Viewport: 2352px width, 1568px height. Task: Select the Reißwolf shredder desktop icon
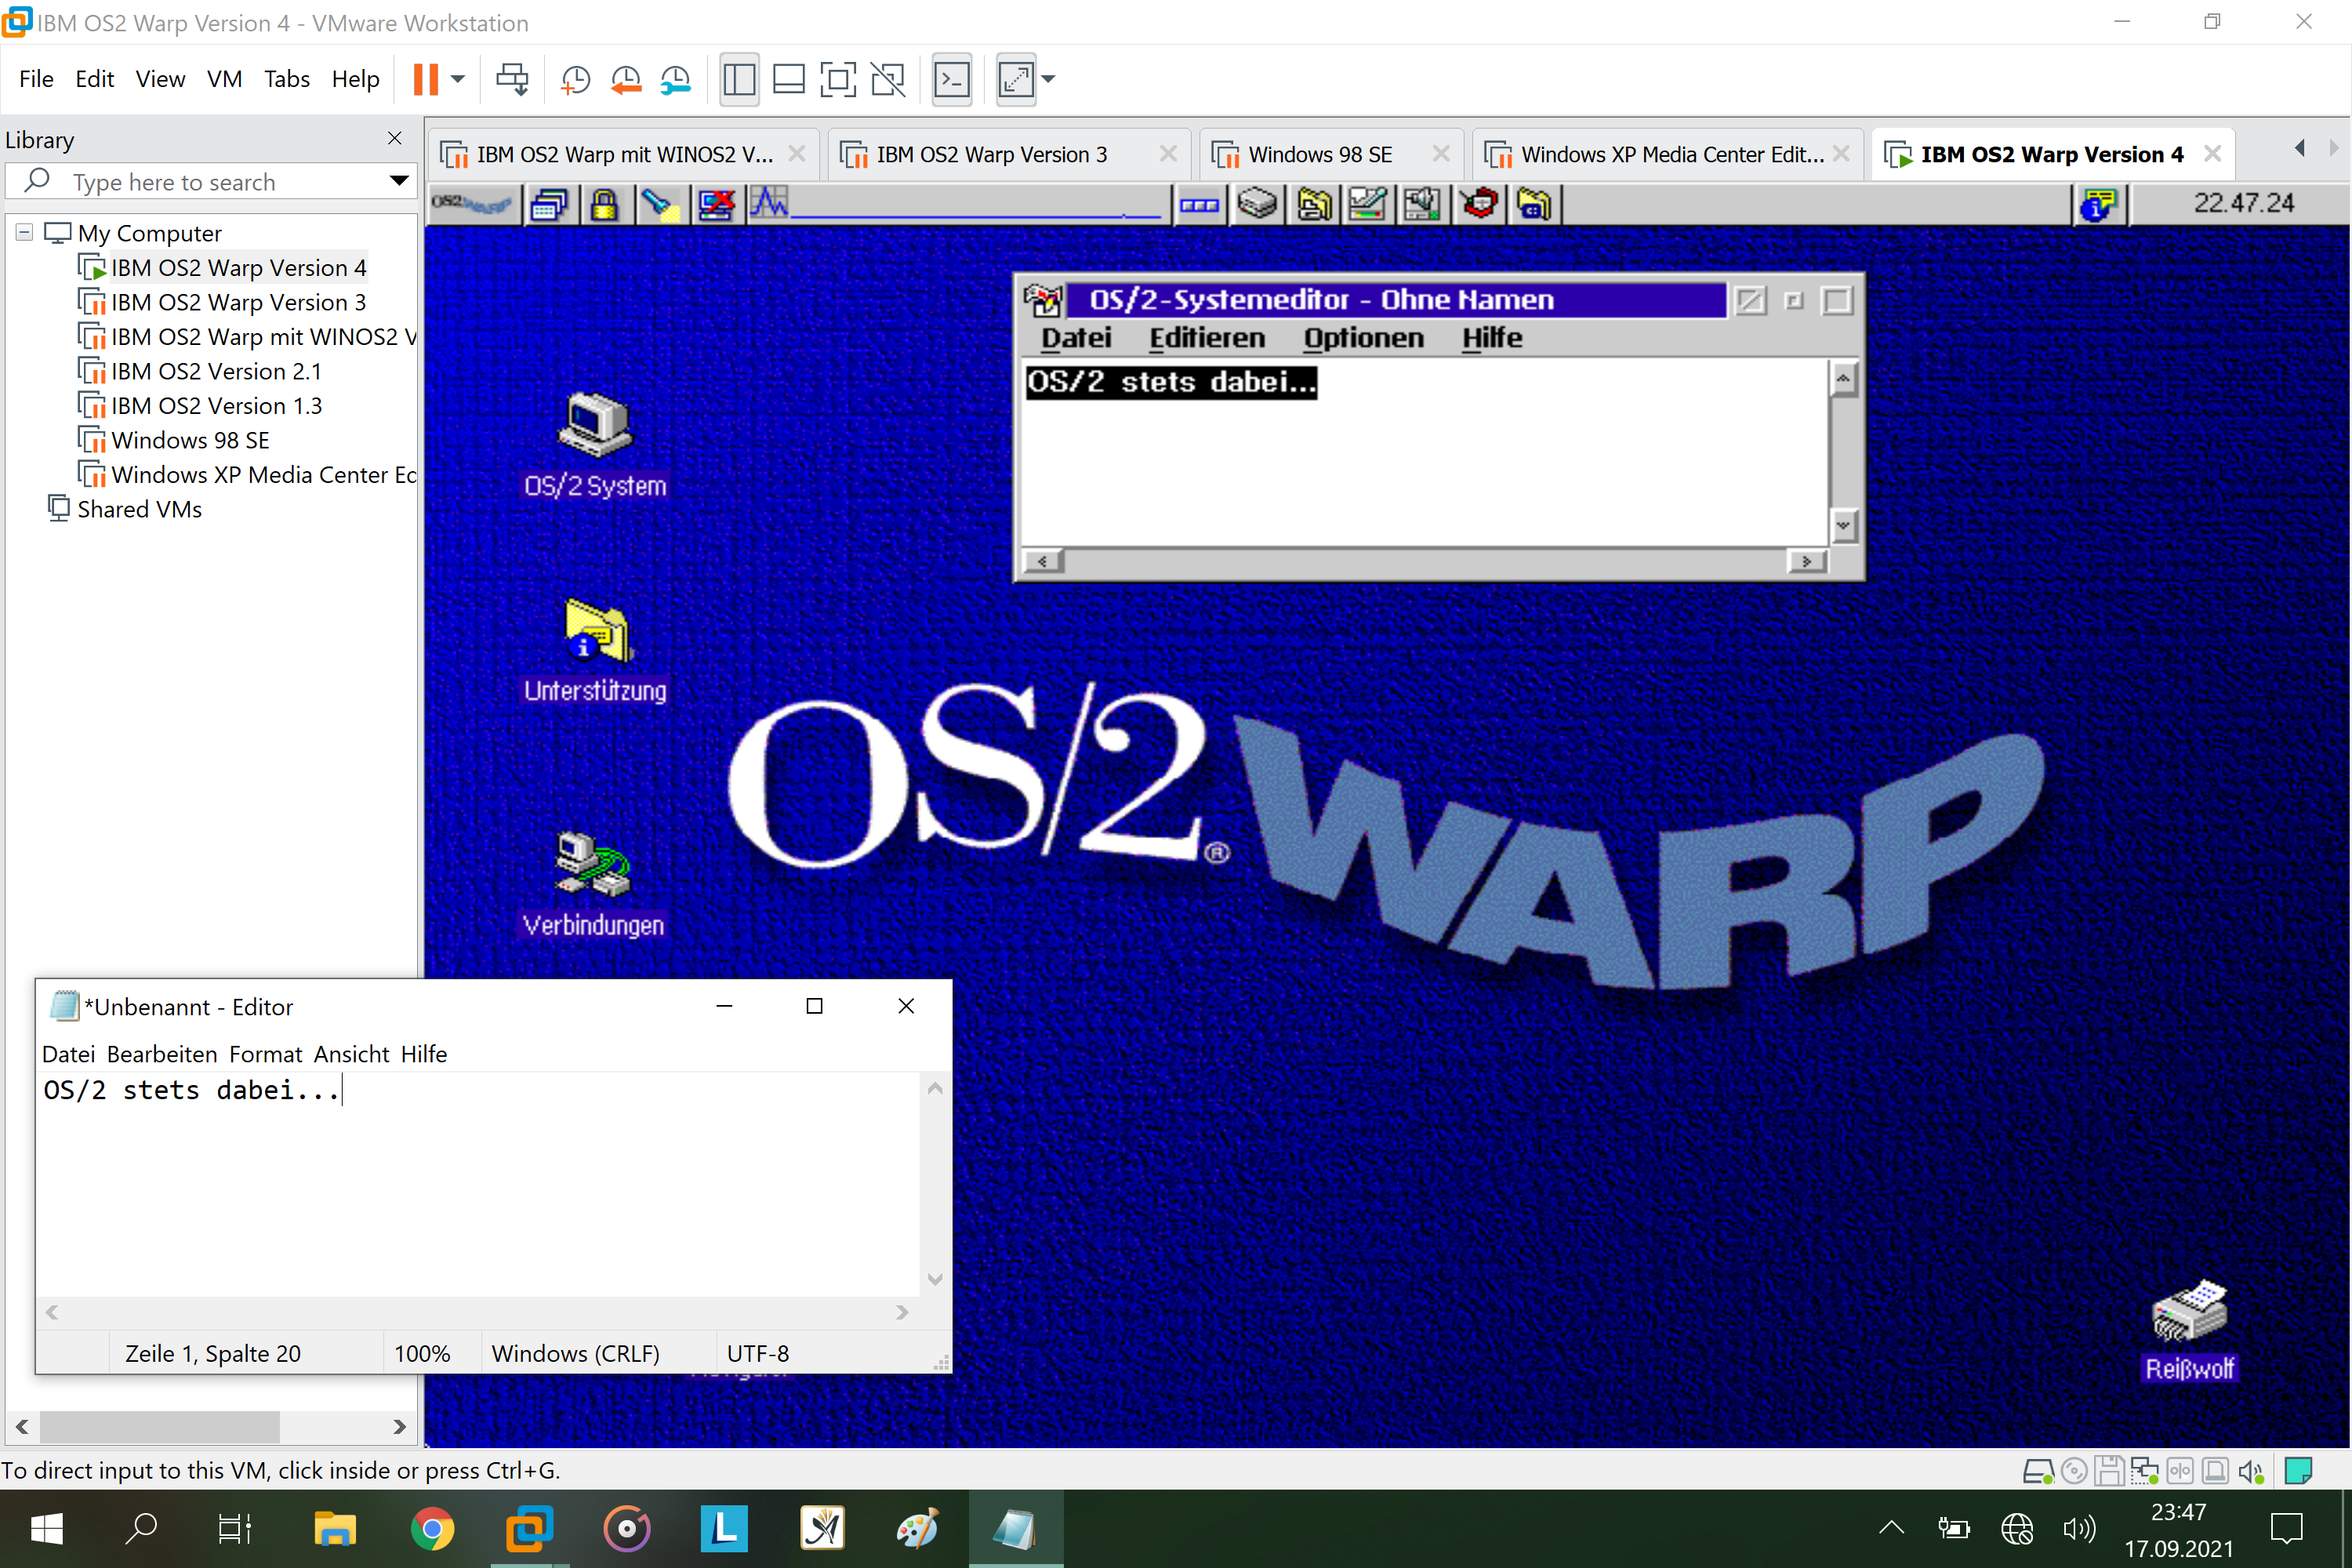pyautogui.click(x=2188, y=1330)
